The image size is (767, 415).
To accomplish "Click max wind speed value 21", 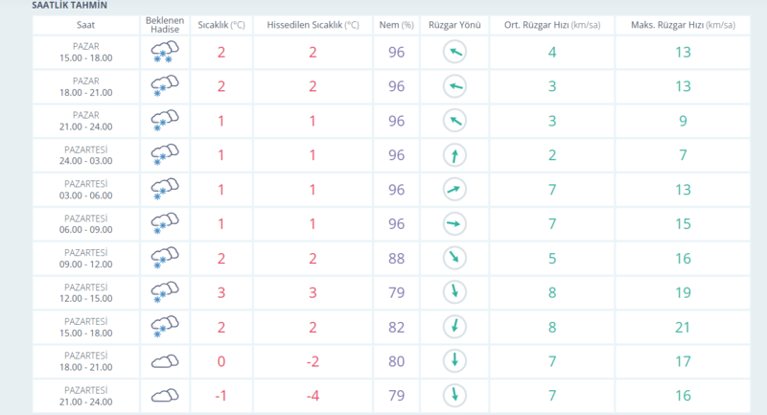I will [x=683, y=327].
